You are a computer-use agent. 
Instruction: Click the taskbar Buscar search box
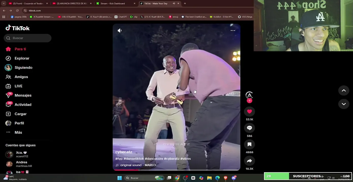click(144, 178)
